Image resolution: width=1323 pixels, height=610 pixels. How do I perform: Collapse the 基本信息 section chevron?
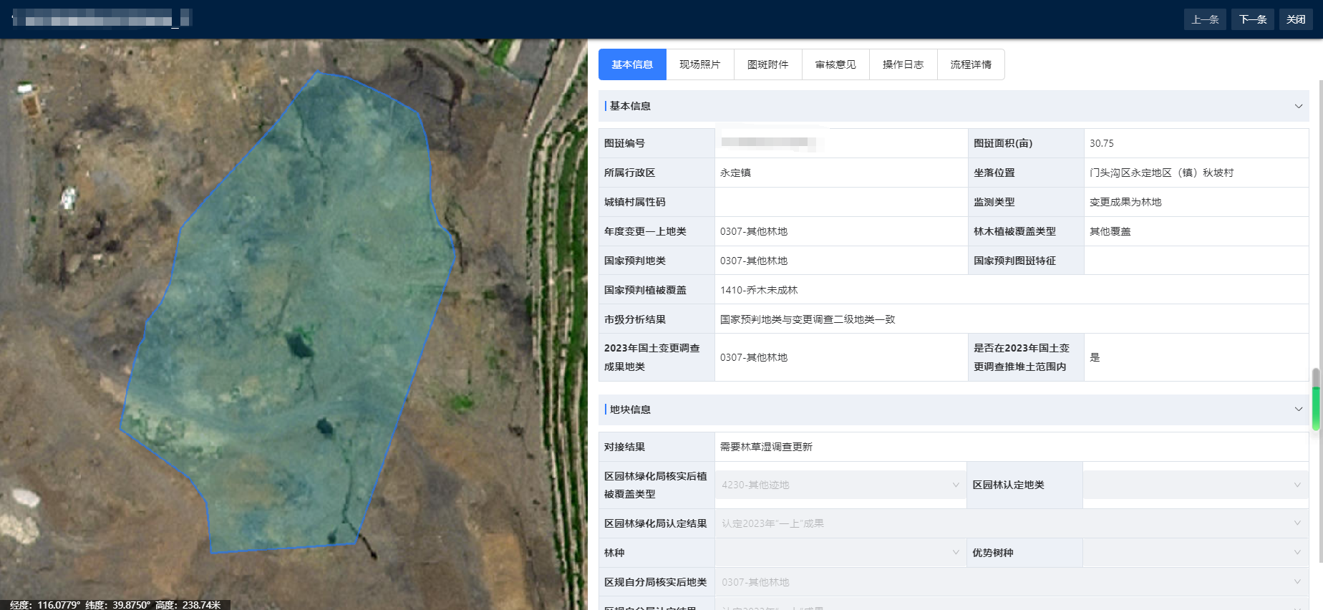pyautogui.click(x=1299, y=106)
